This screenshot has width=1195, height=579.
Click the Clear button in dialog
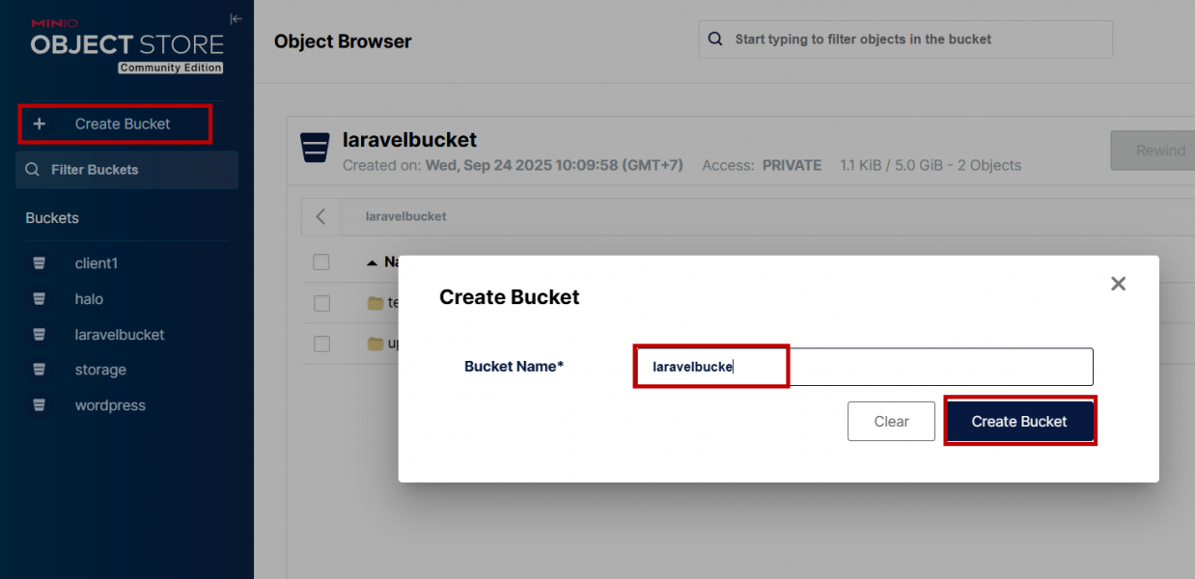click(x=891, y=422)
